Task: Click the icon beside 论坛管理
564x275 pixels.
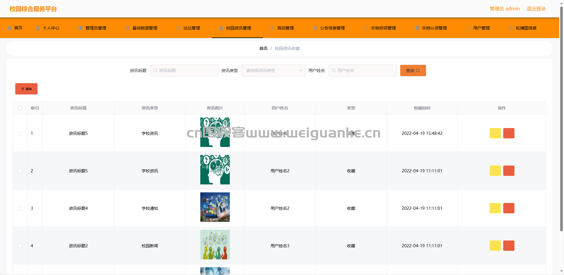Action: click(178, 28)
